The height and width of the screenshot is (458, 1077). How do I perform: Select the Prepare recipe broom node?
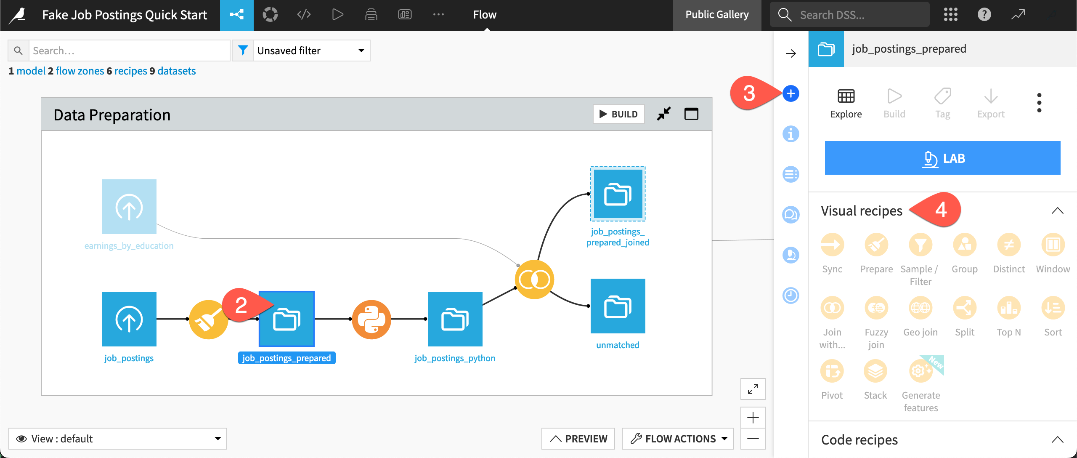click(x=208, y=320)
